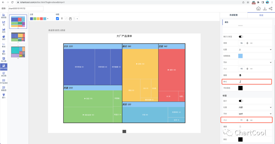Open parent label empty 字体 dropdown
275x144 pixels.
[x=255, y=62]
